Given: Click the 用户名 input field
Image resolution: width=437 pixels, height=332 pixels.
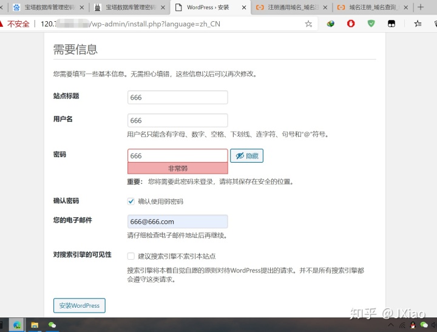Looking at the screenshot, I should pyautogui.click(x=177, y=120).
